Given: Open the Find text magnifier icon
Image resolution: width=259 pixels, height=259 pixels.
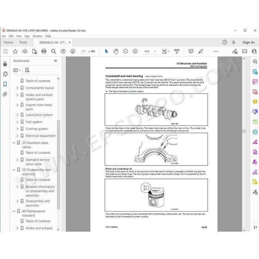Looking at the screenshot, I should (54, 51).
